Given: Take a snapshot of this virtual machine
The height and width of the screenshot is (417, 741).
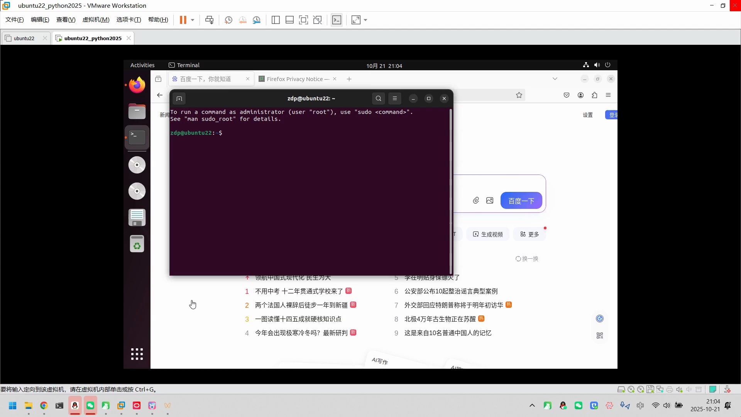Looking at the screenshot, I should point(228,20).
